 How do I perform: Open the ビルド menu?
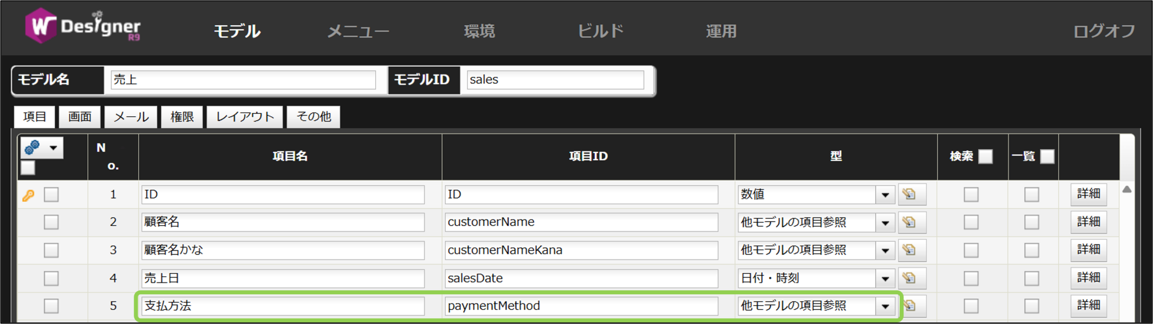click(x=600, y=31)
